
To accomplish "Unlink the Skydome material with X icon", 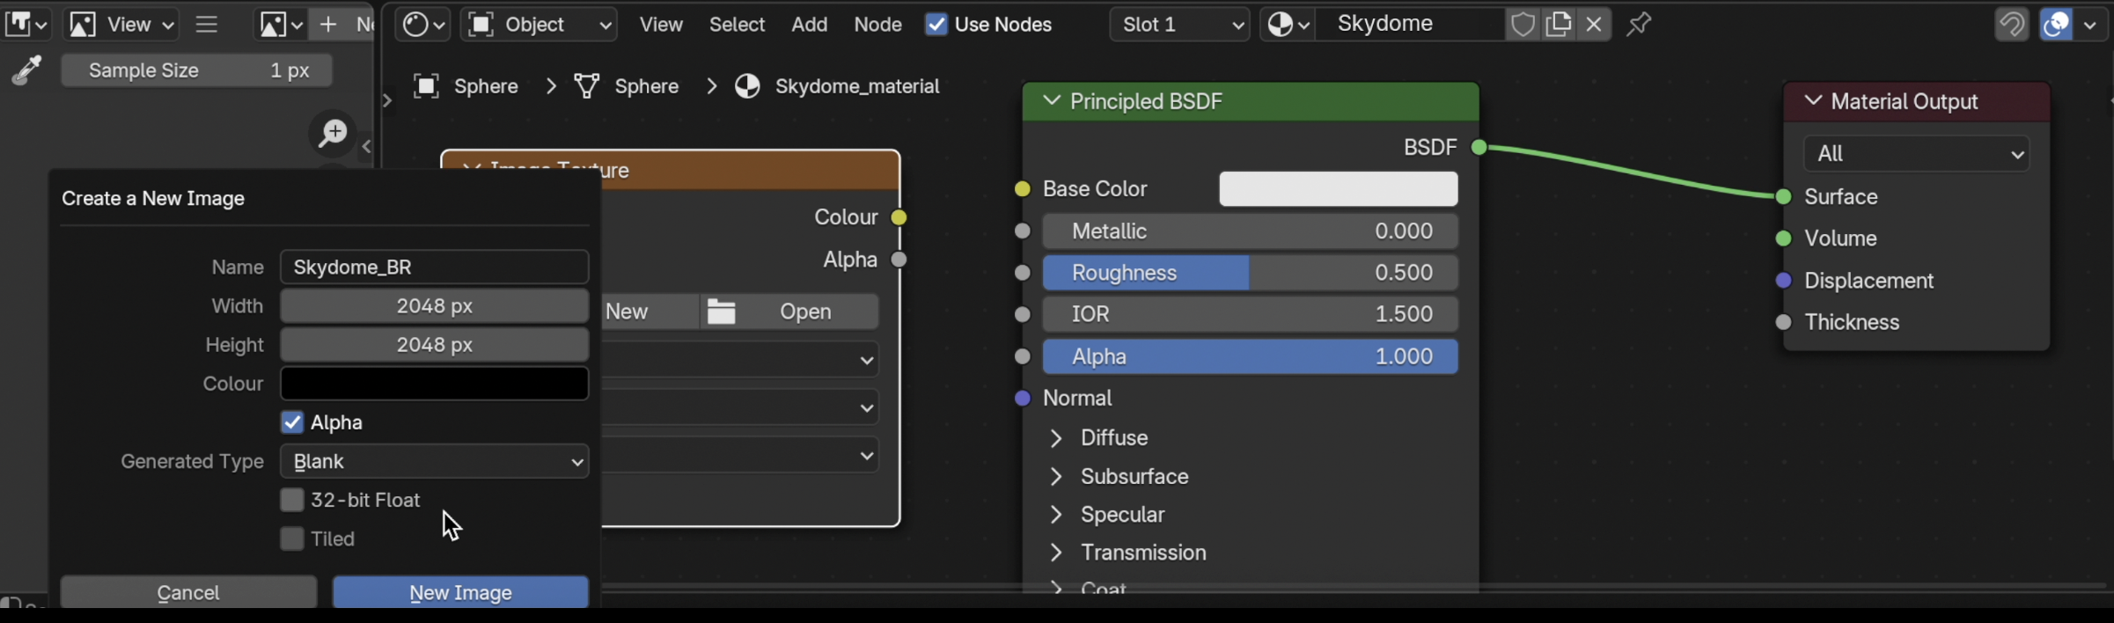I will pos(1594,25).
